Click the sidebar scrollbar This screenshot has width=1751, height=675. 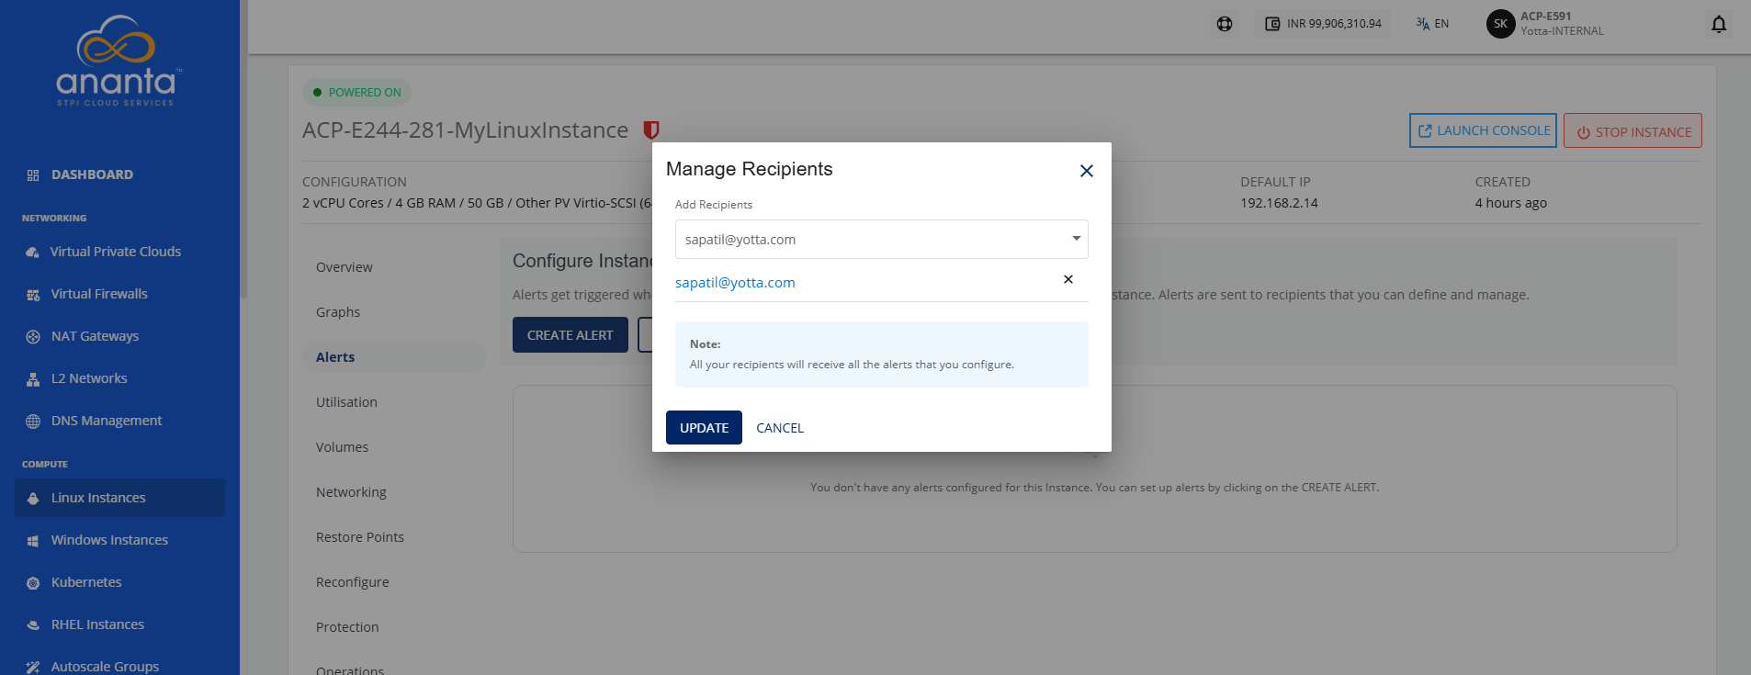(243, 149)
